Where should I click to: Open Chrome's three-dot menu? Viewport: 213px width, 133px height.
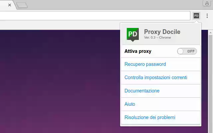207,16
